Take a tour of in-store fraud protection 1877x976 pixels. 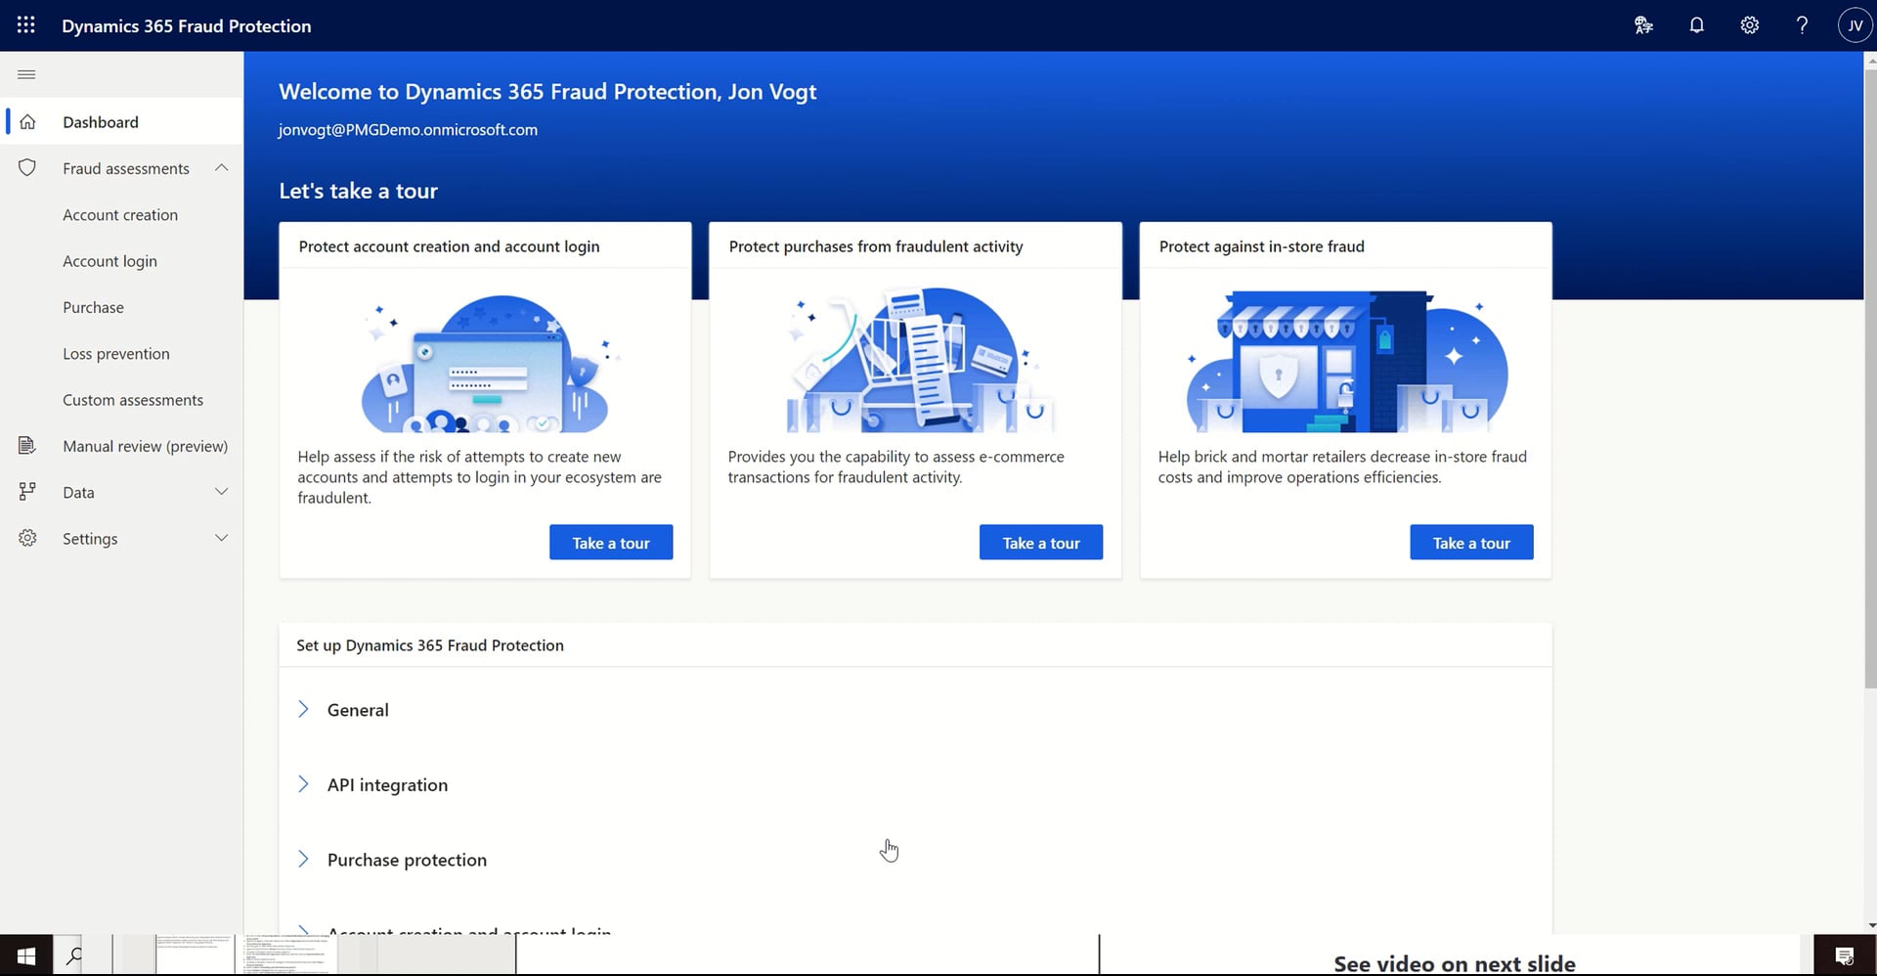pyautogui.click(x=1470, y=542)
